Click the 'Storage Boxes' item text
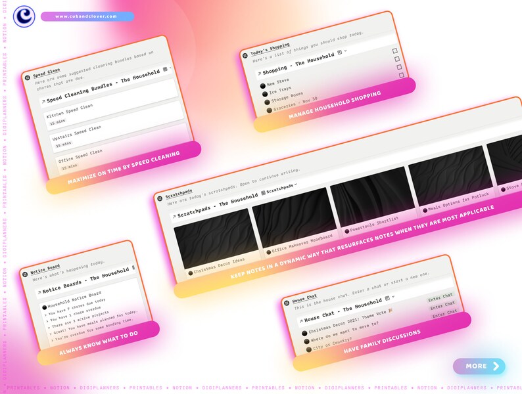522x394 pixels. [287, 97]
